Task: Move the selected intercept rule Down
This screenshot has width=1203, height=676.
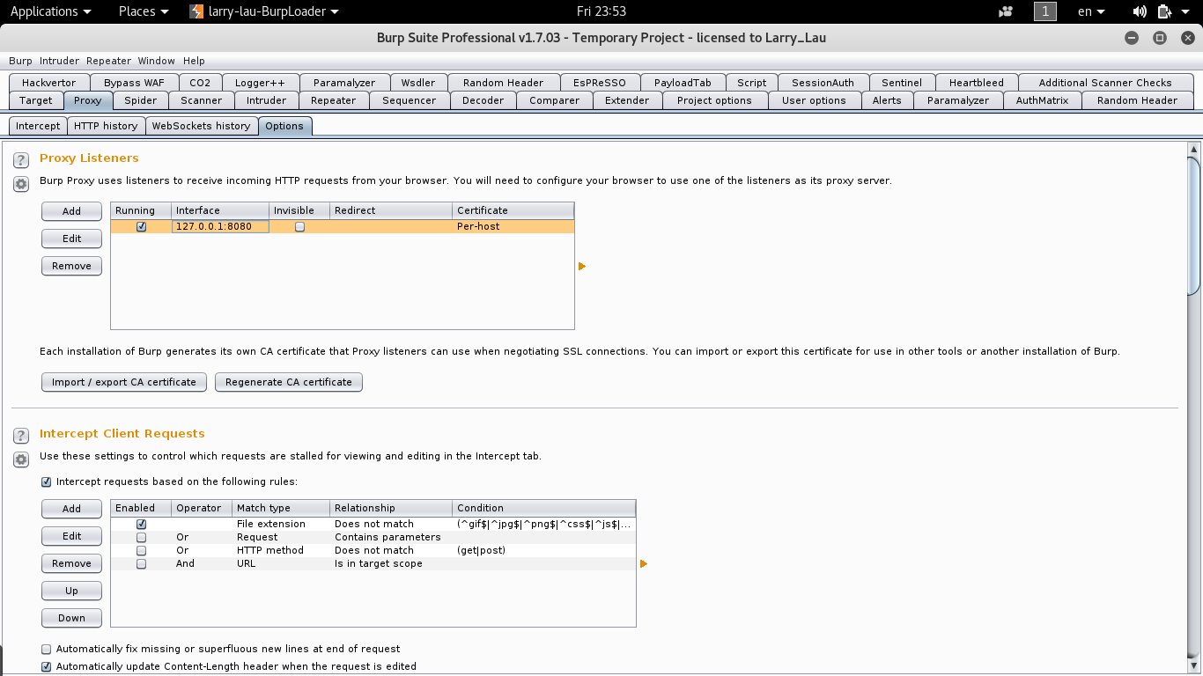Action: point(71,618)
